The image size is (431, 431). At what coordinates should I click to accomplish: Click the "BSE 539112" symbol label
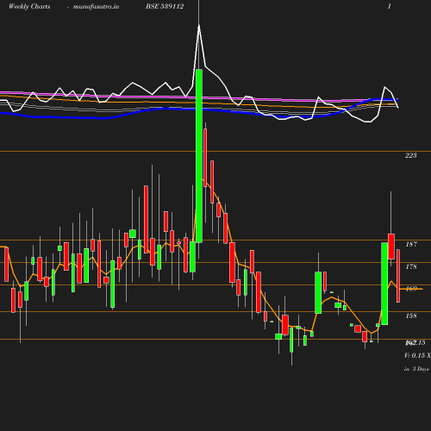(165, 7)
